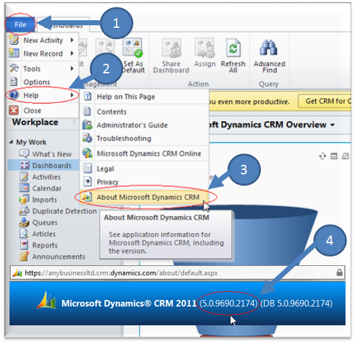Open Microsoft Dynamics CRM Online entry
The height and width of the screenshot is (343, 355).
coord(144,153)
